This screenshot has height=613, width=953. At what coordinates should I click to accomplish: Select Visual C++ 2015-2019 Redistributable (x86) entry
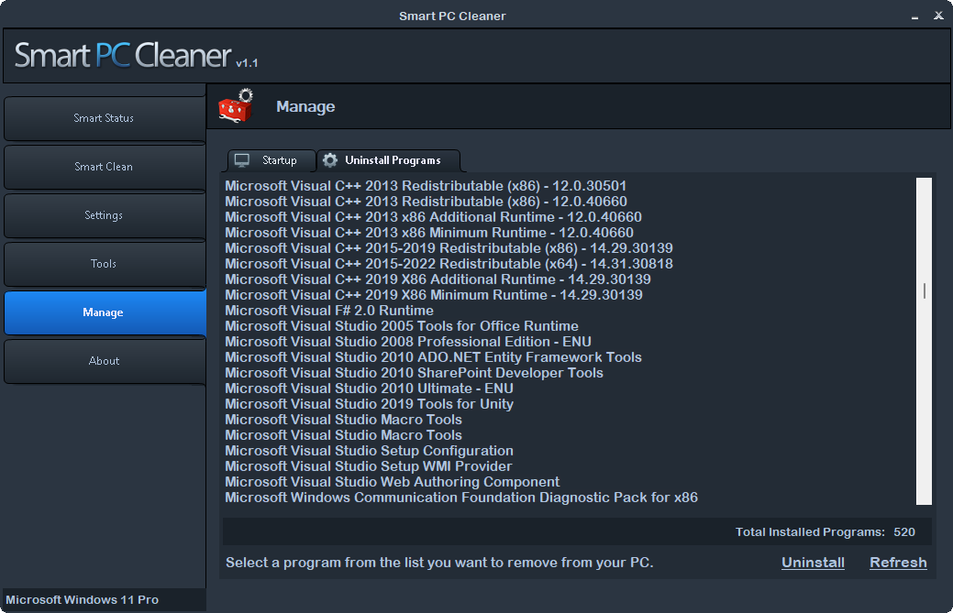click(x=449, y=248)
